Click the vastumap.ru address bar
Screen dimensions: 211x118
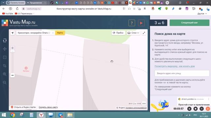pyautogui.click(x=33, y=9)
